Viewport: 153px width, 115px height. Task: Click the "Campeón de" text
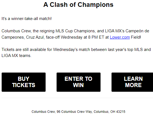137,31
